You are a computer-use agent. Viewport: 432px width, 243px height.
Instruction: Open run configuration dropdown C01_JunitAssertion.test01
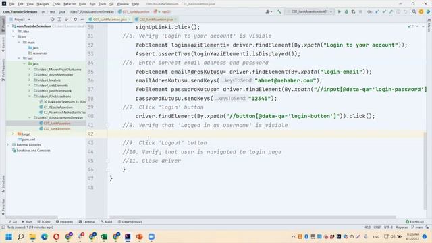(310, 12)
